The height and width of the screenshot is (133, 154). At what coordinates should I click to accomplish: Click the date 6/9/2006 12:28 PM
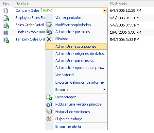(126, 10)
